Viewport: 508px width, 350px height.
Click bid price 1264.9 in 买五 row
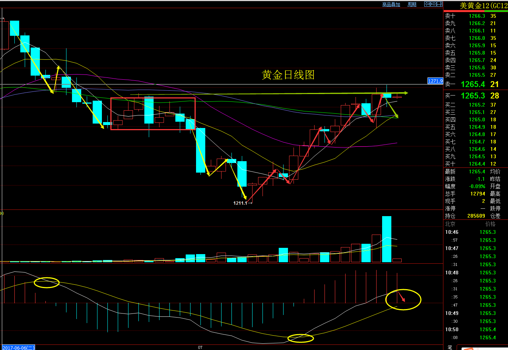click(x=477, y=127)
